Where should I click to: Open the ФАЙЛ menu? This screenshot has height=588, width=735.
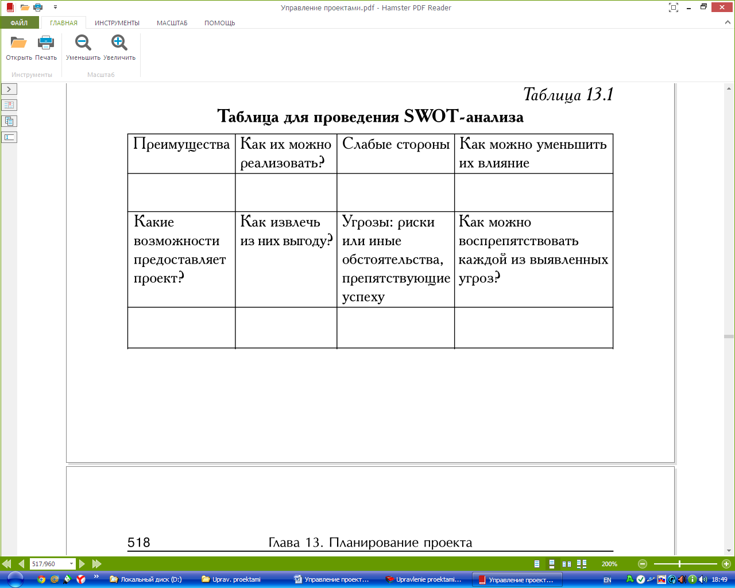coord(19,23)
